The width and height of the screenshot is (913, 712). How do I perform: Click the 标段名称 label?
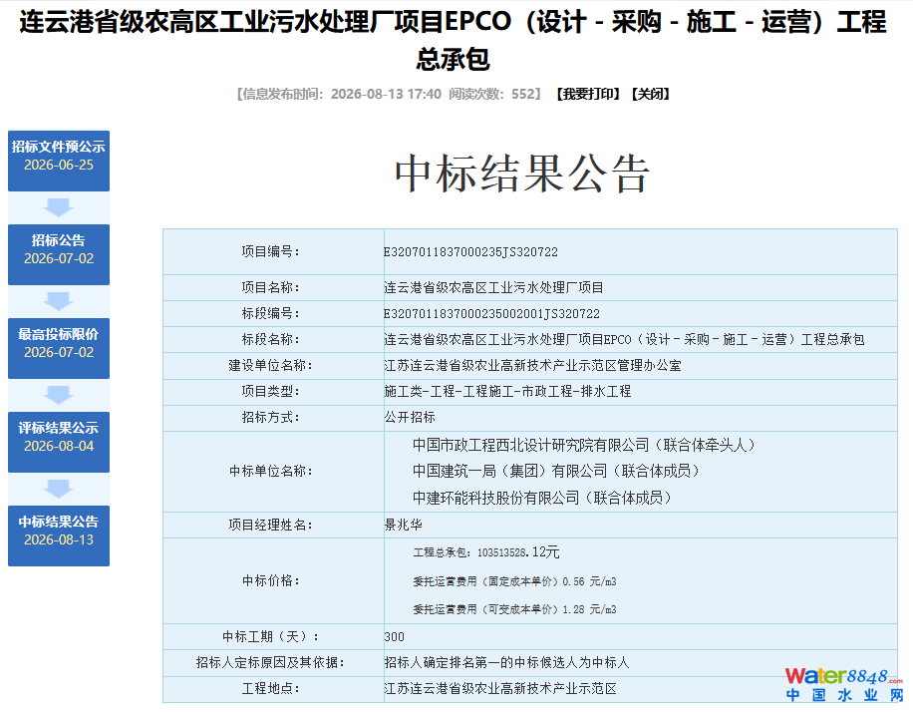271,340
